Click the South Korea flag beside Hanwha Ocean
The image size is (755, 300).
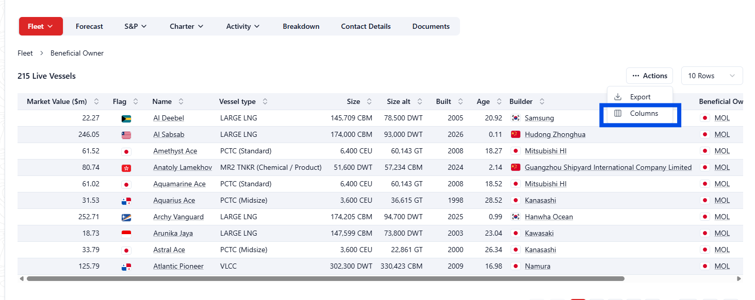pos(515,217)
